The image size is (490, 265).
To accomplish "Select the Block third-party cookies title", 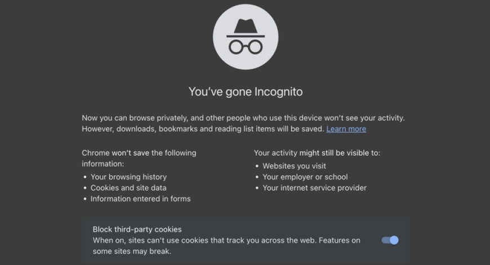I will [x=137, y=229].
